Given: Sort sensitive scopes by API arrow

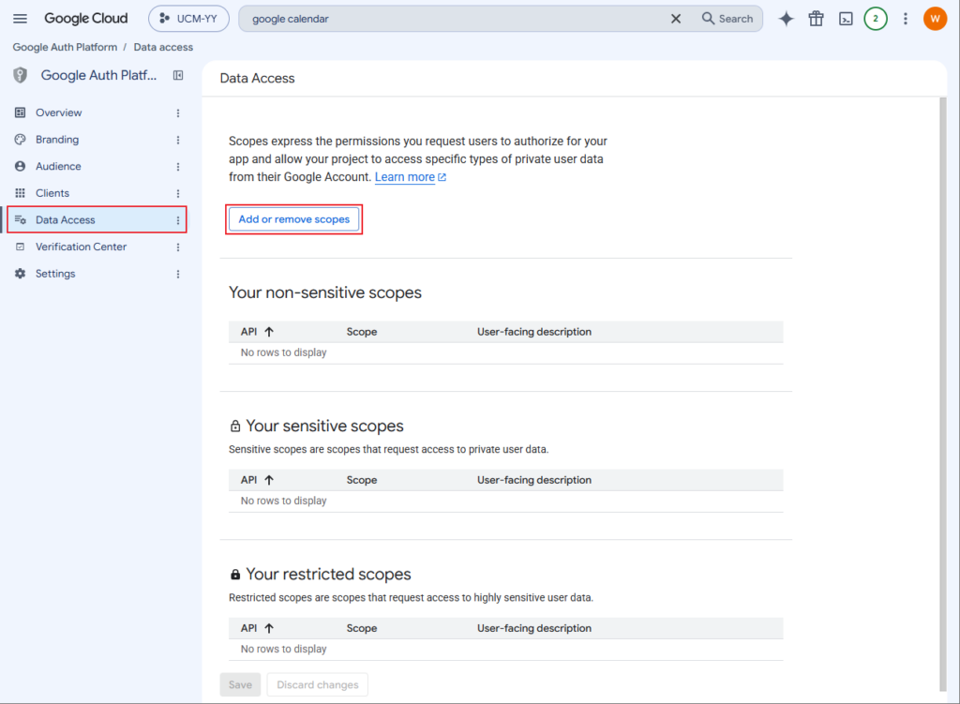Looking at the screenshot, I should pyautogui.click(x=269, y=480).
